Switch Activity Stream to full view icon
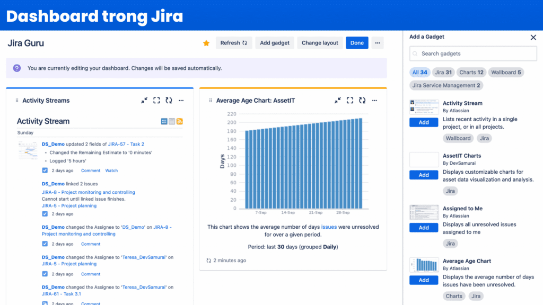Screen dimensions: 543x305 tap(164, 121)
